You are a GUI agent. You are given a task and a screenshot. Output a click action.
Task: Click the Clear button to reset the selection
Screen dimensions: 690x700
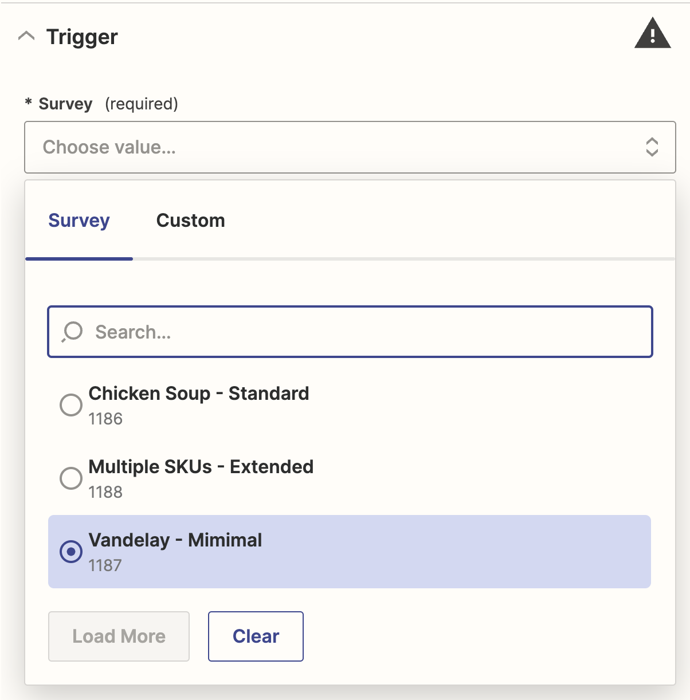(255, 636)
